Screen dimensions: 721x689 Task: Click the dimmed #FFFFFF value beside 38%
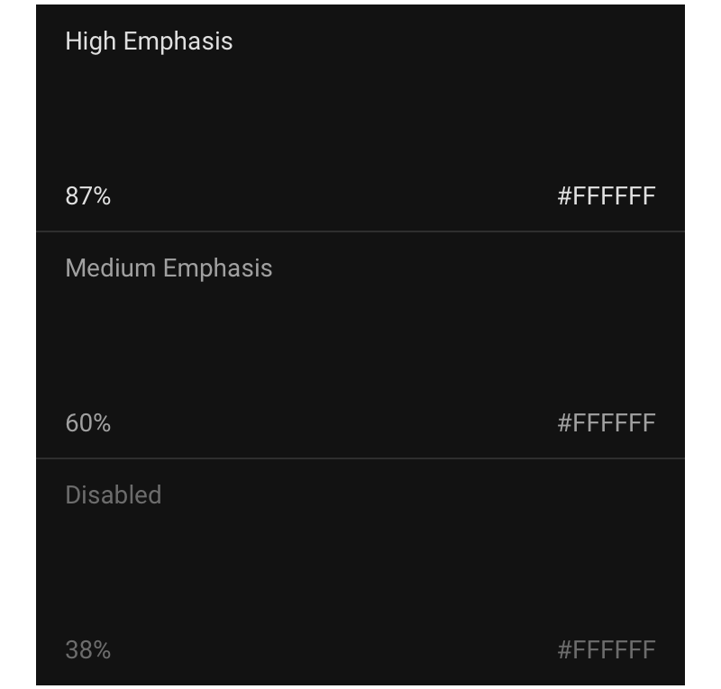tap(606, 650)
